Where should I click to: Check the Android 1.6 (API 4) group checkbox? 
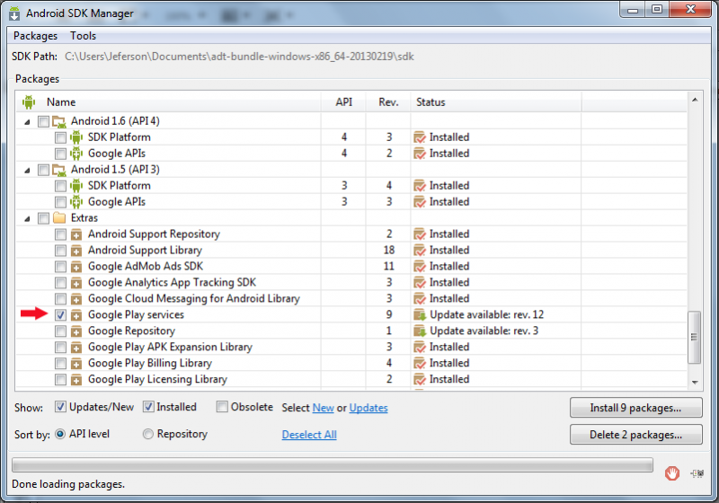point(43,121)
